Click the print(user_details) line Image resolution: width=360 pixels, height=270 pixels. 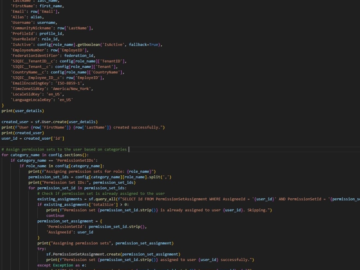(x=23, y=111)
